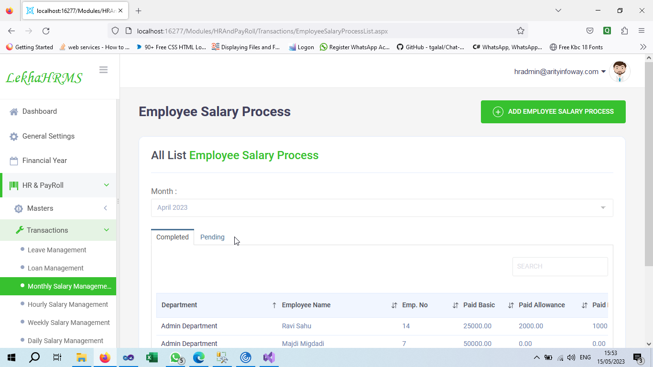This screenshot has height=367, width=653.
Task: Bookmark this page with star icon
Action: coord(521,31)
